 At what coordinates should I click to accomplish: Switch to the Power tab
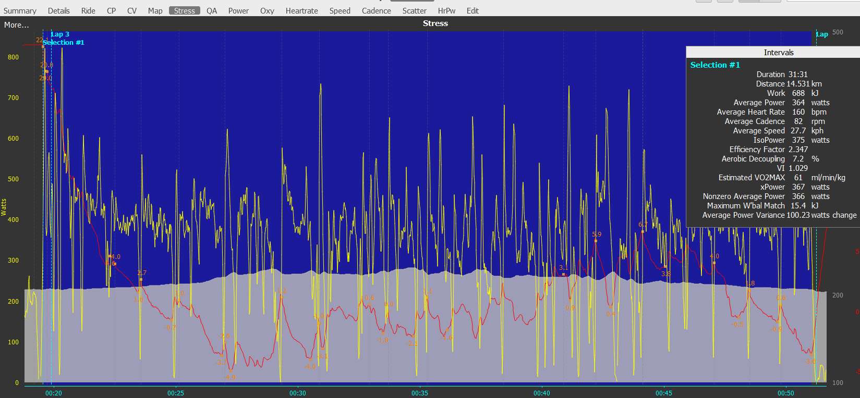238,10
